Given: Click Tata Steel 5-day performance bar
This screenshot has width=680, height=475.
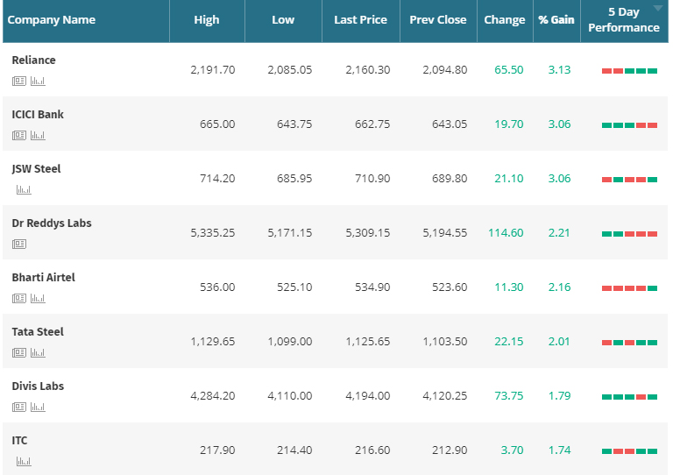Looking at the screenshot, I should pyautogui.click(x=629, y=343).
